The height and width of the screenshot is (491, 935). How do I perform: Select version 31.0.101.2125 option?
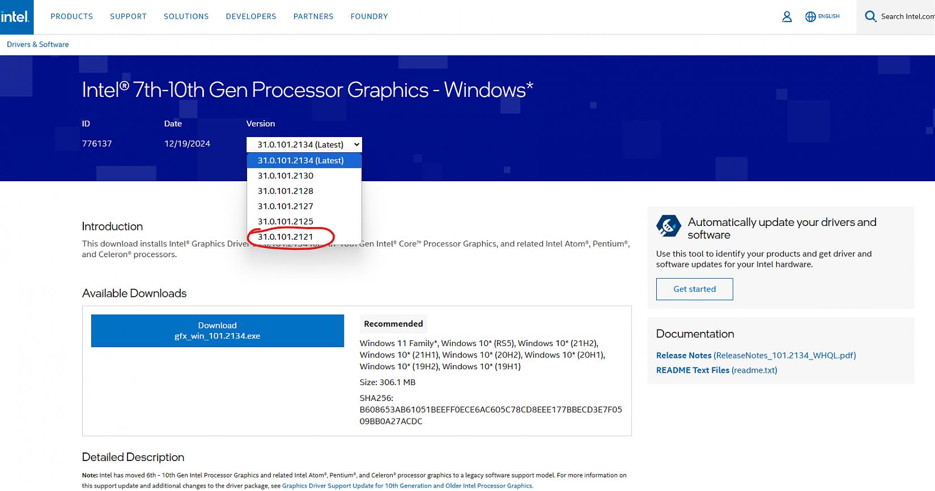tap(304, 221)
